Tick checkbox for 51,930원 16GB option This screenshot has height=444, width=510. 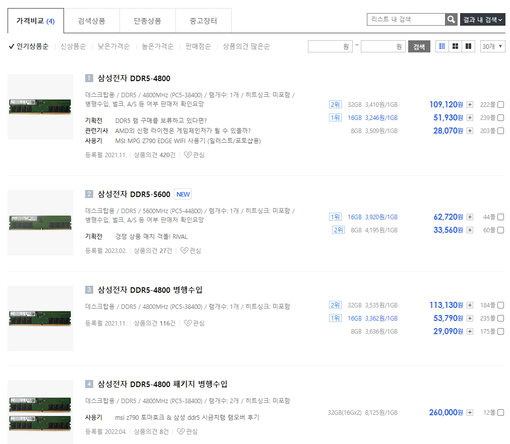click(501, 117)
